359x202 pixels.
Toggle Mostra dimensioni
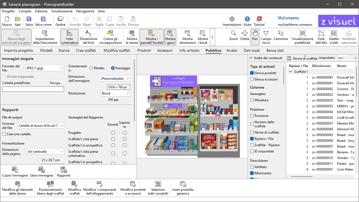click(187, 37)
